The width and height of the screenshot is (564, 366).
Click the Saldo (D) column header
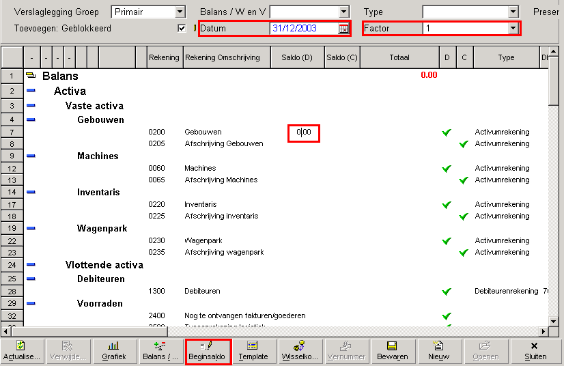point(297,57)
